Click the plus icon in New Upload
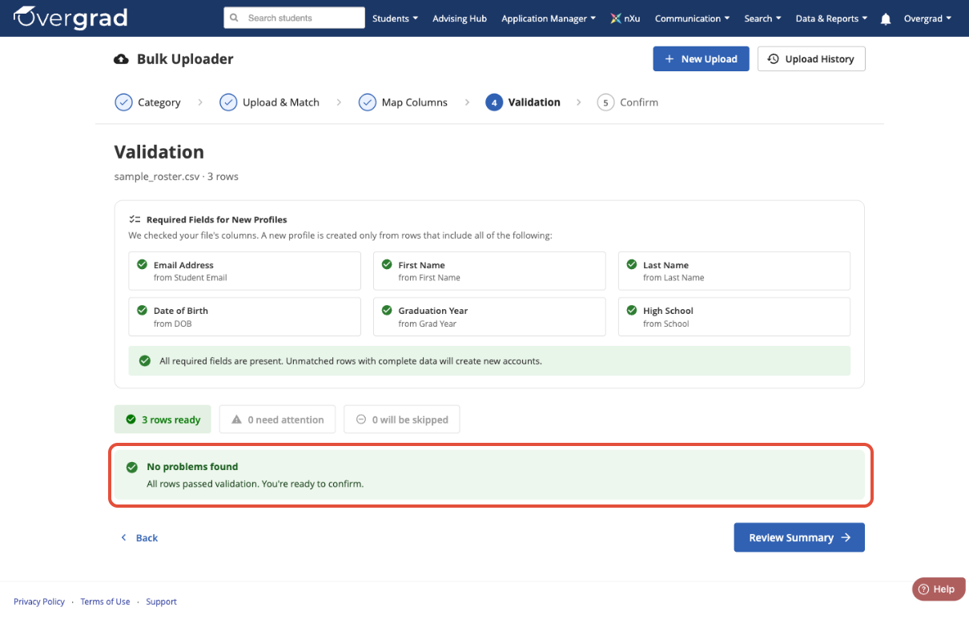969x623 pixels. [669, 59]
